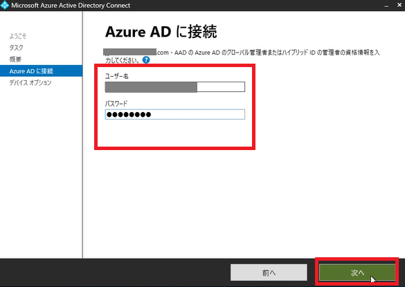405x287 pixels.
Task: Click the ユーザー名 label
Action: 117,76
